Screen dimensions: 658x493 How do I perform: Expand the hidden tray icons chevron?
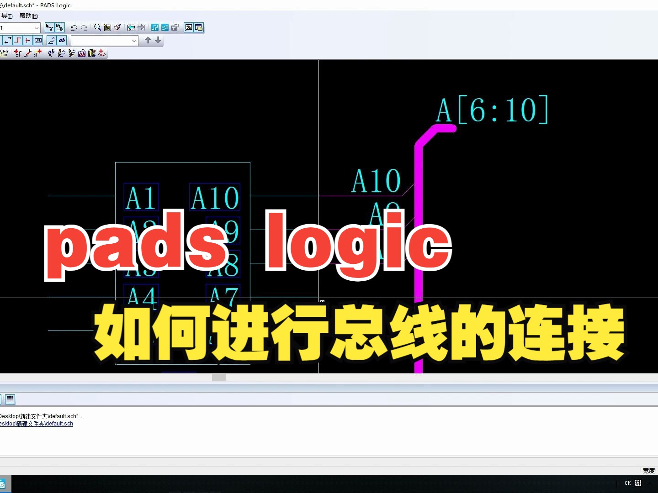click(650, 483)
